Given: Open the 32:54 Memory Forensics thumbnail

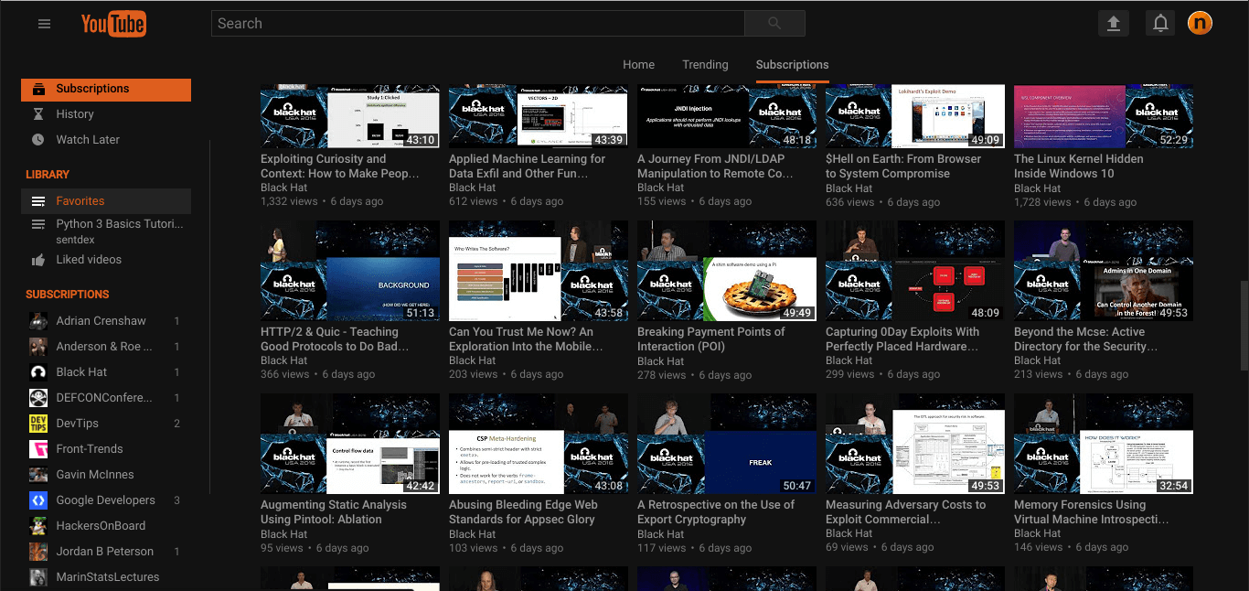Looking at the screenshot, I should (x=1104, y=444).
